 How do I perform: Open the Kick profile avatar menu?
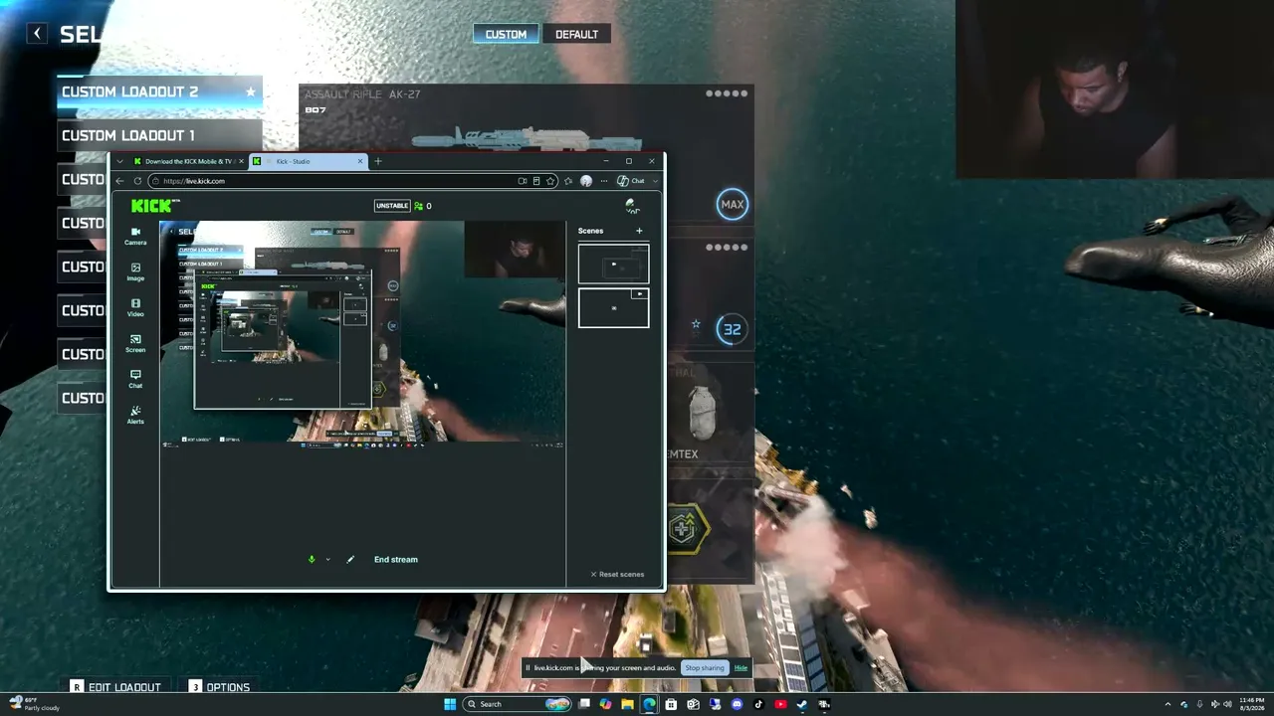(631, 206)
